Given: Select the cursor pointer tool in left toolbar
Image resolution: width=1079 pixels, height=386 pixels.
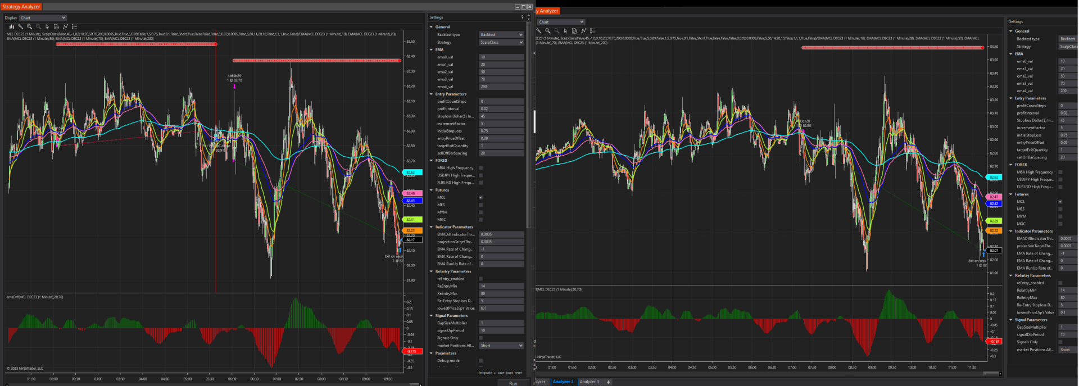Looking at the screenshot, I should (x=47, y=26).
